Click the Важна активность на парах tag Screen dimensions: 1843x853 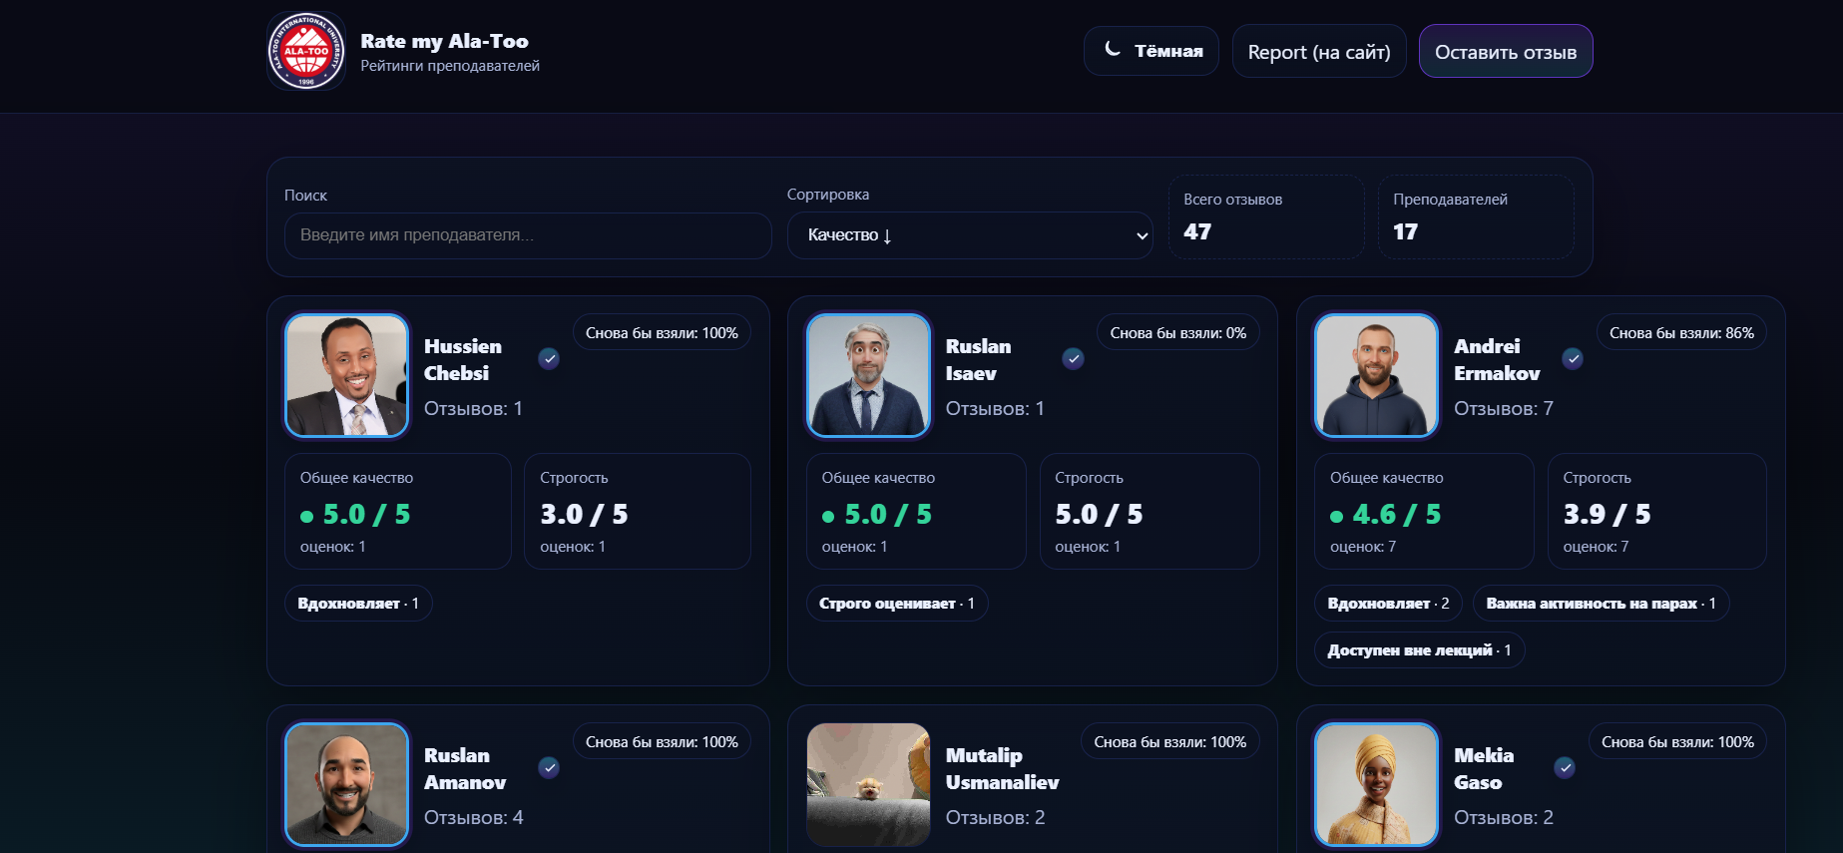pos(1602,604)
